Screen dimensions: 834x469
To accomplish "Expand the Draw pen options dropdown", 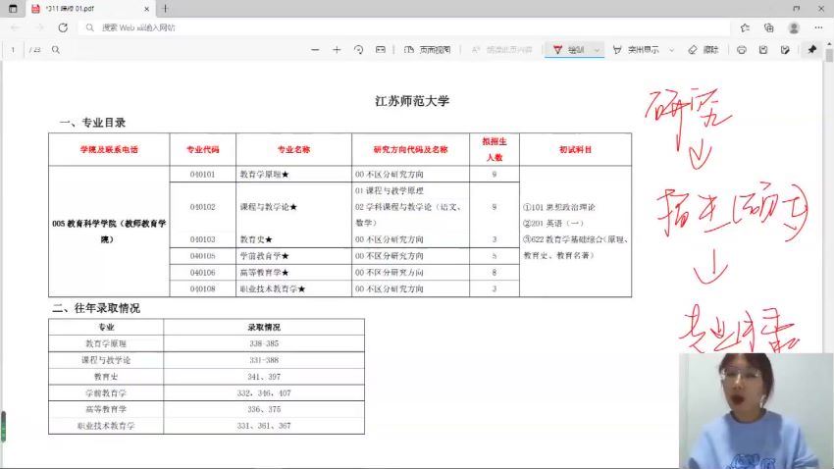I will (x=597, y=50).
